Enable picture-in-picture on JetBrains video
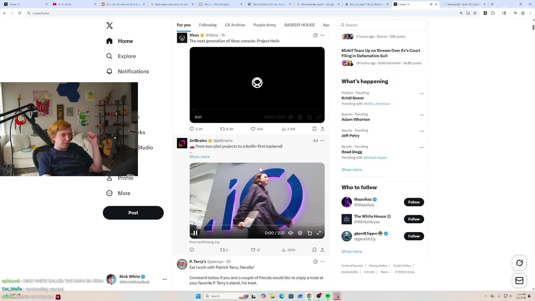The width and height of the screenshot is (535, 301). (310, 233)
